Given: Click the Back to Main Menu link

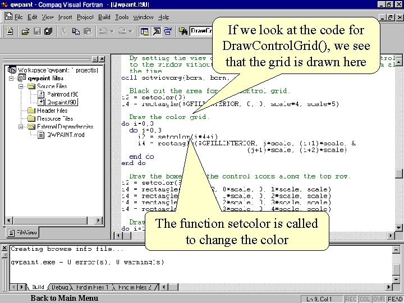Looking at the screenshot, I should click(65, 298).
